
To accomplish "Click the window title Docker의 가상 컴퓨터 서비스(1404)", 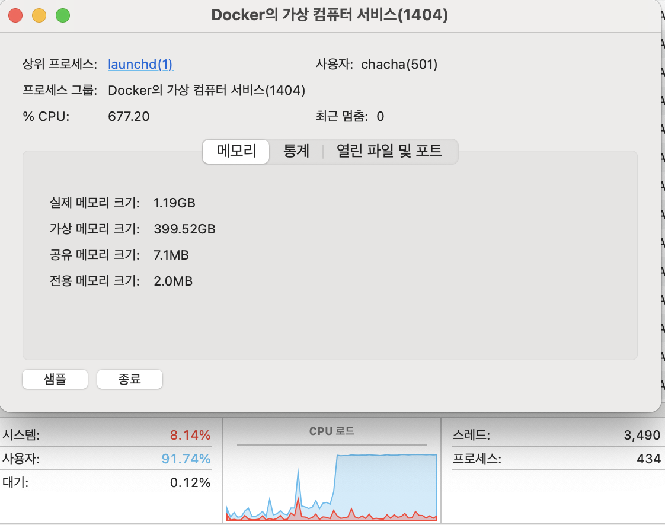I will 330,15.
